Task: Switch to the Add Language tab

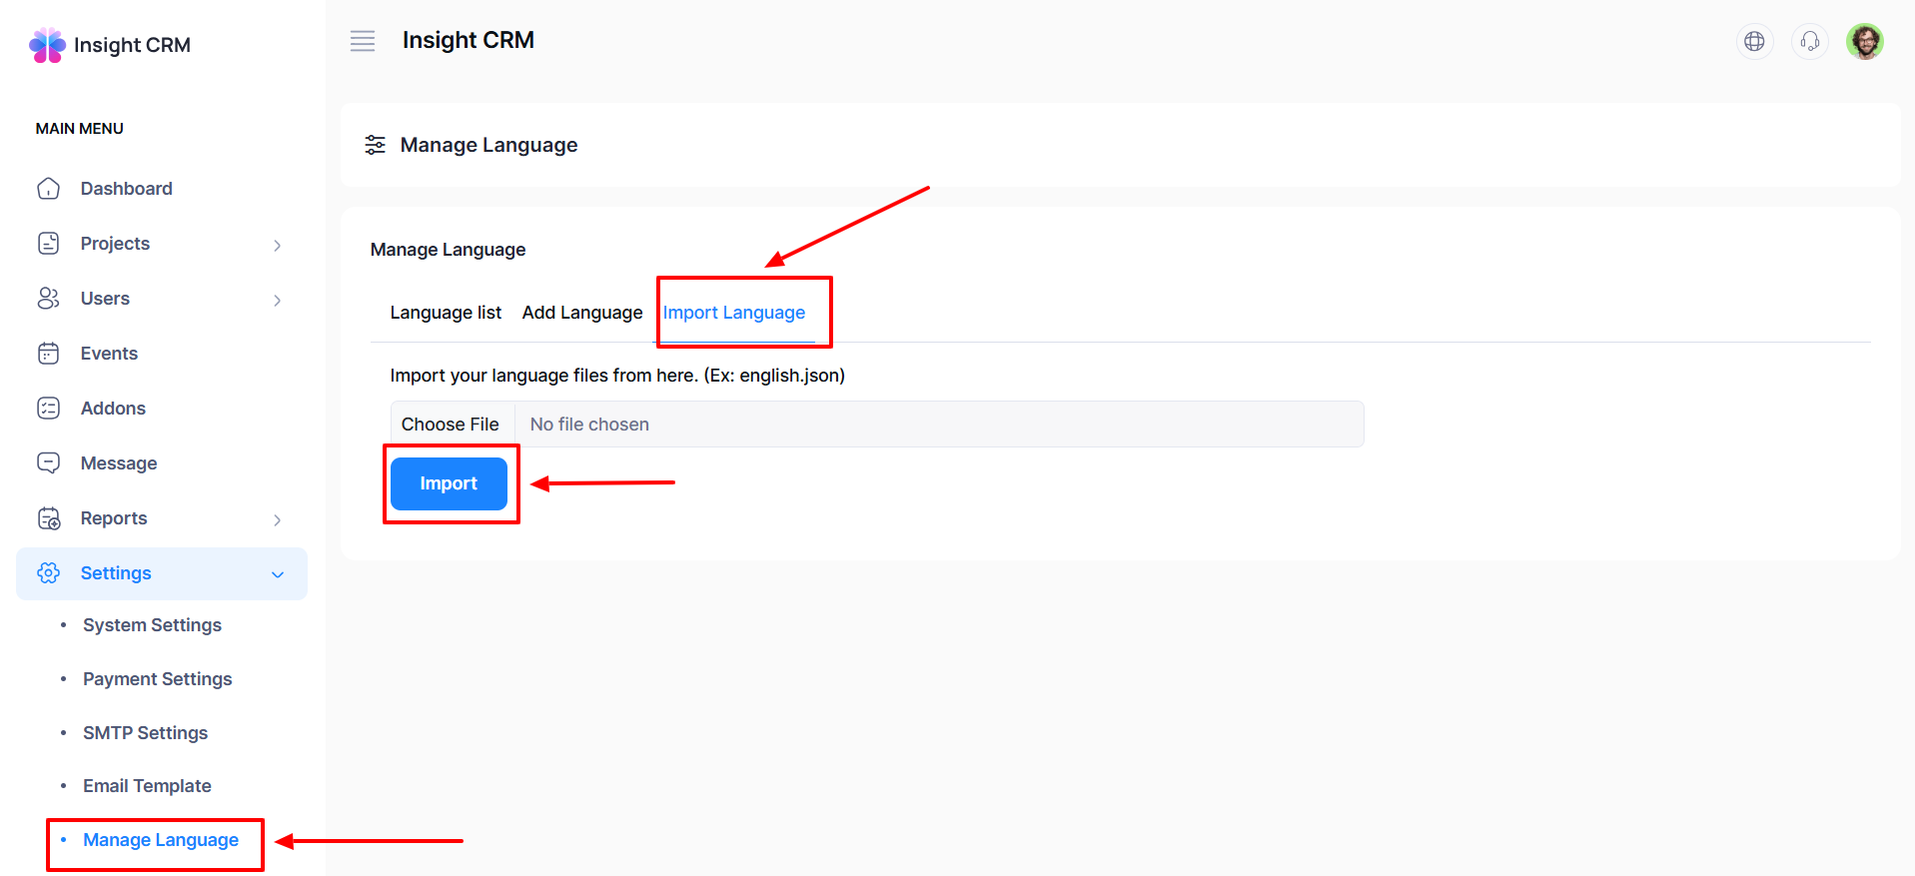Action: coord(582,313)
